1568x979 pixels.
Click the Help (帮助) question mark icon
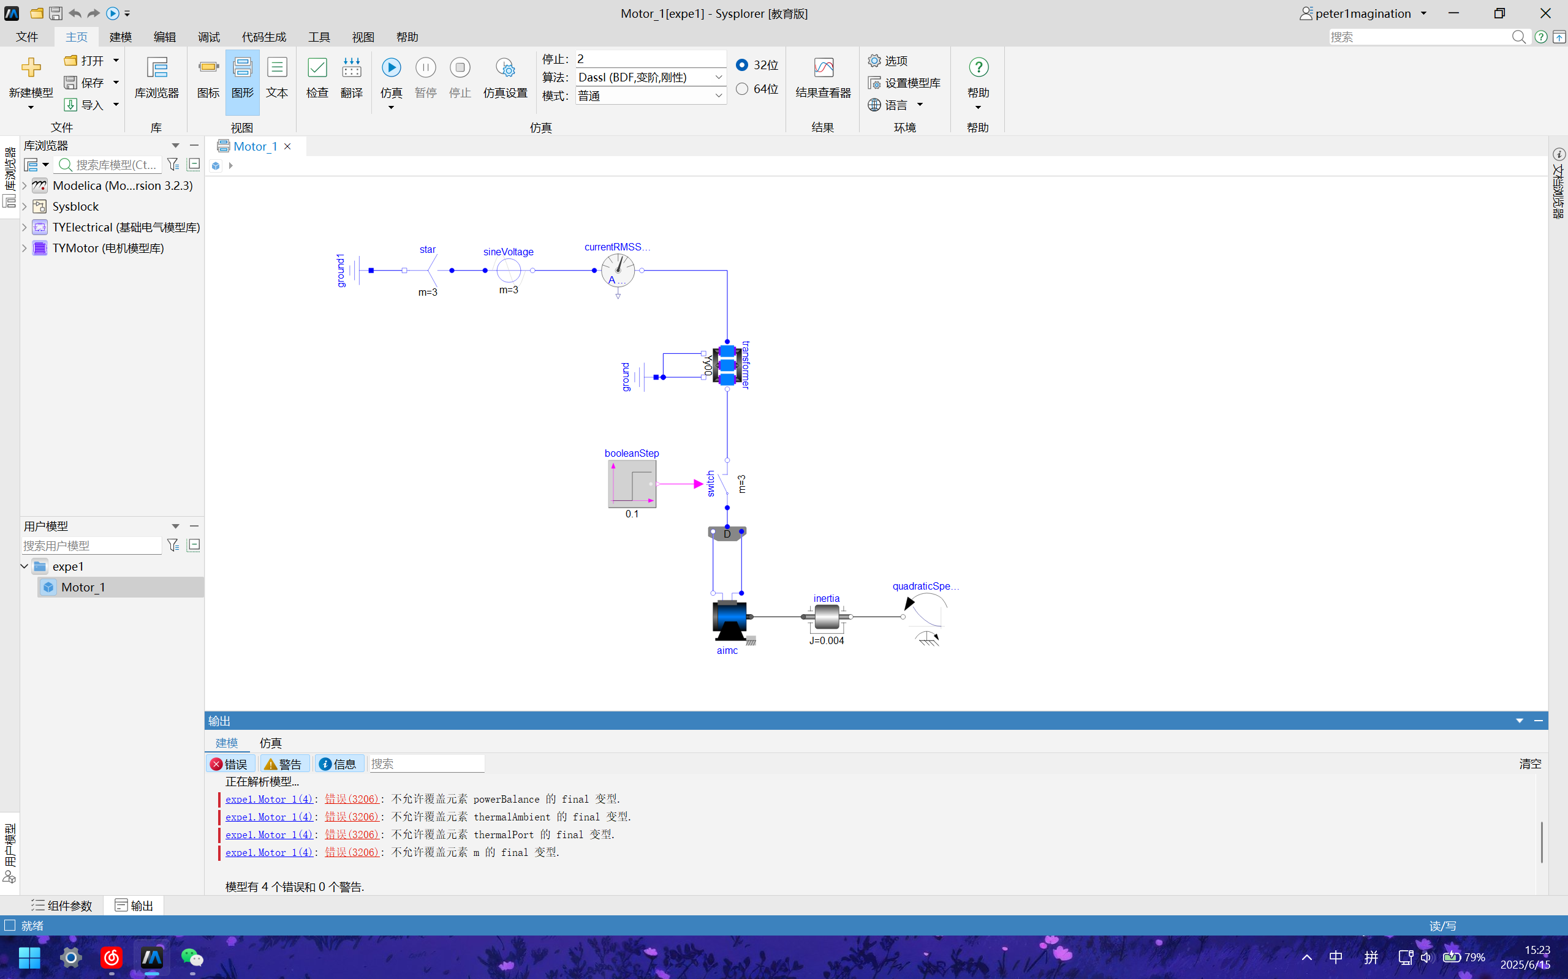tap(979, 67)
